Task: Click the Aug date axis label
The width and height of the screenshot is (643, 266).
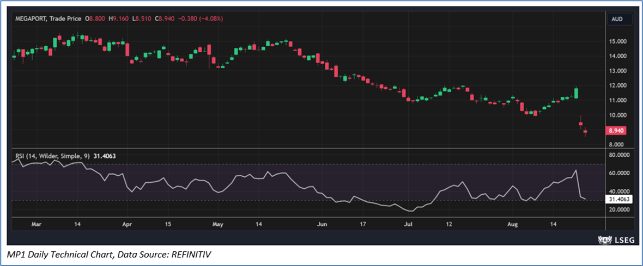Action: pos(513,224)
